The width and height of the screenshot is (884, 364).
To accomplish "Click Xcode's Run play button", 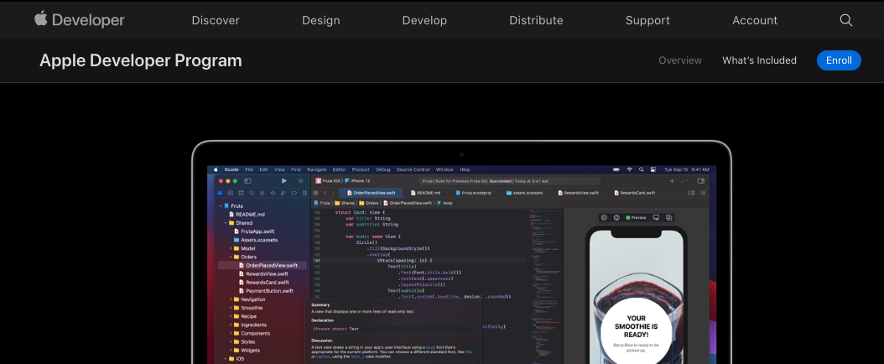I will 284,181.
